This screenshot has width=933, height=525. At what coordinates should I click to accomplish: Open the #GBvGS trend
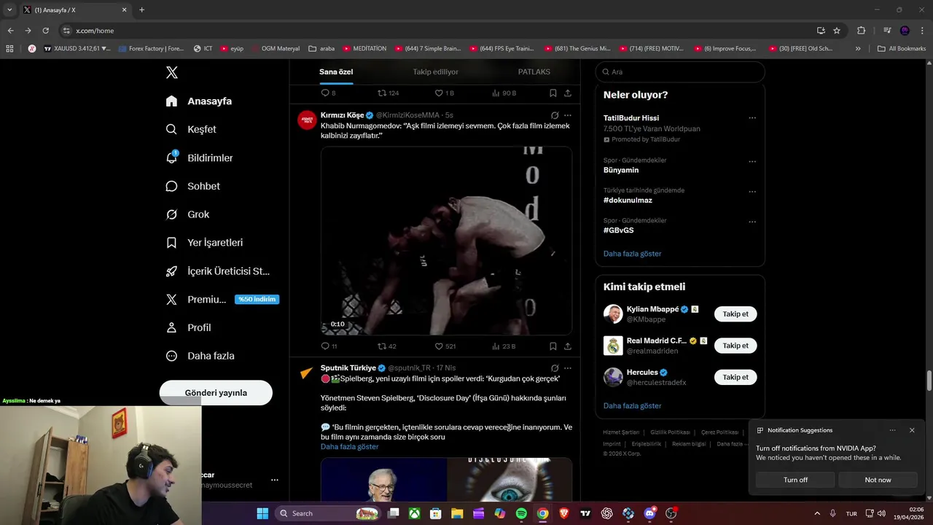[619, 230]
